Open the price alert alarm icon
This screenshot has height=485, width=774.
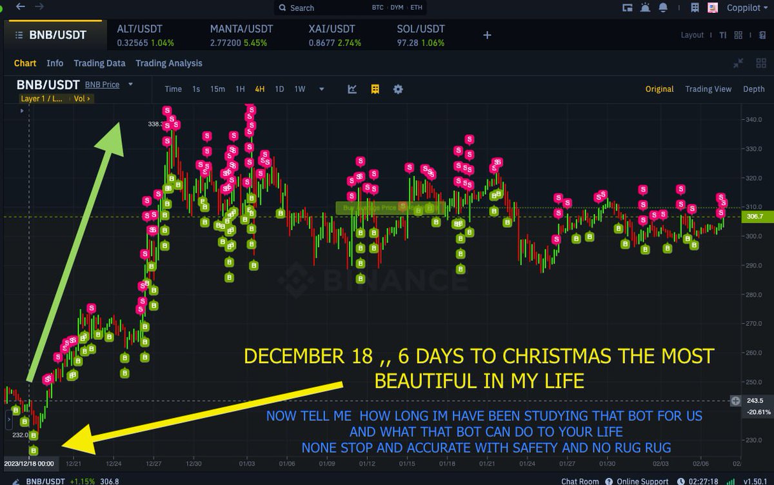point(645,8)
